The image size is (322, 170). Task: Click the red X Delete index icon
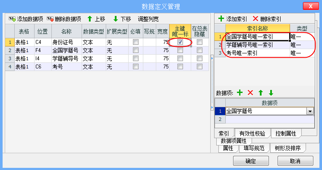[256, 19]
